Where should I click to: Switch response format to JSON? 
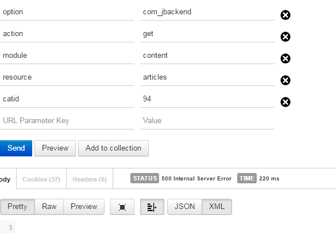[184, 207]
